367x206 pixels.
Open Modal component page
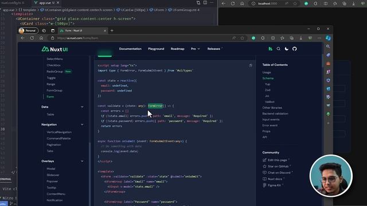[51, 169]
